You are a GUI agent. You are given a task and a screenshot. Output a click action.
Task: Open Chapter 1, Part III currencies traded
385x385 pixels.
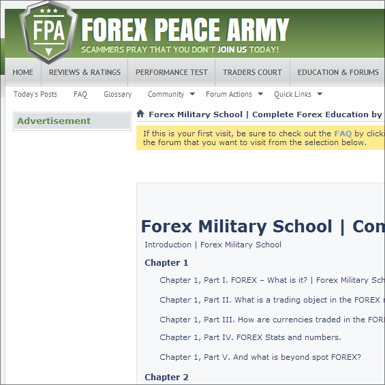point(272,320)
